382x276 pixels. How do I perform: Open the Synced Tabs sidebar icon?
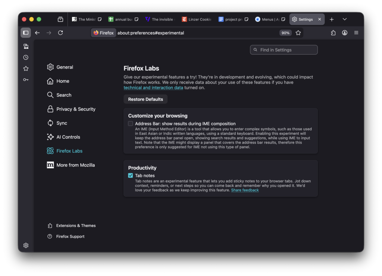pos(26,46)
